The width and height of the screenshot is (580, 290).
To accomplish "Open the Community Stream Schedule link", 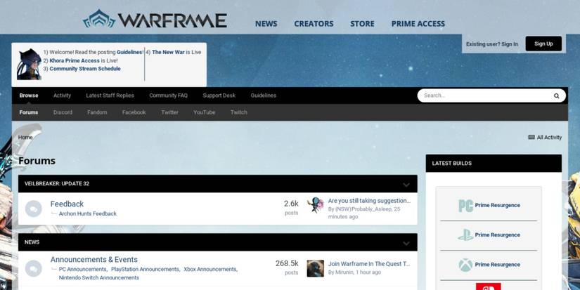I will pyautogui.click(x=85, y=69).
